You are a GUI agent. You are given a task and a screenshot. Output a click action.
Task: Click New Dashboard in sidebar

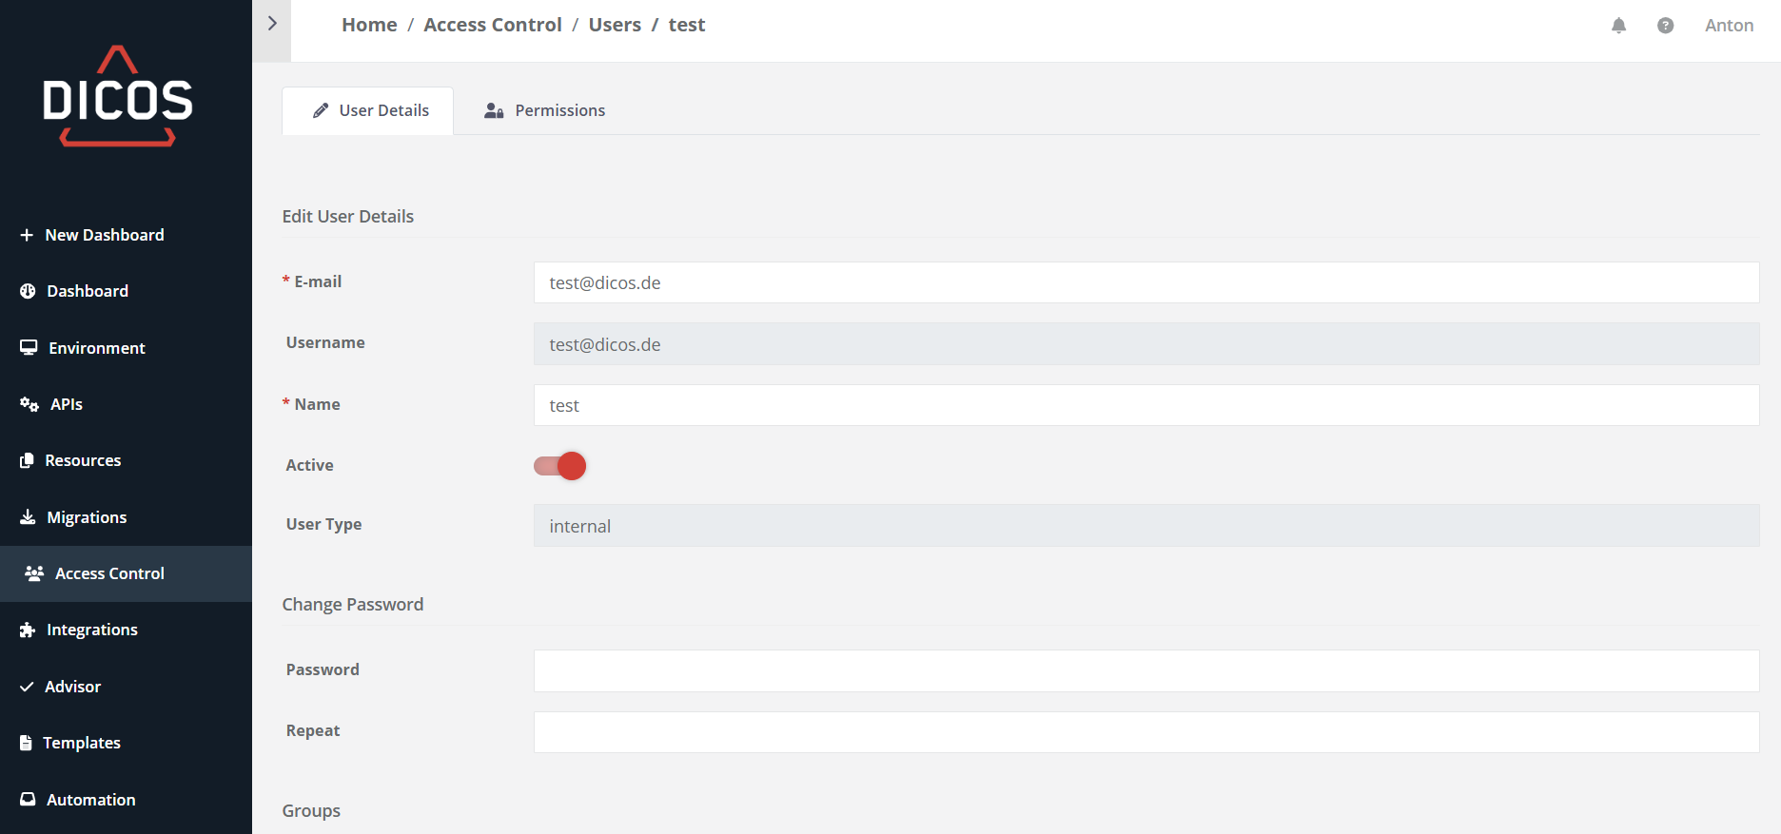click(104, 235)
